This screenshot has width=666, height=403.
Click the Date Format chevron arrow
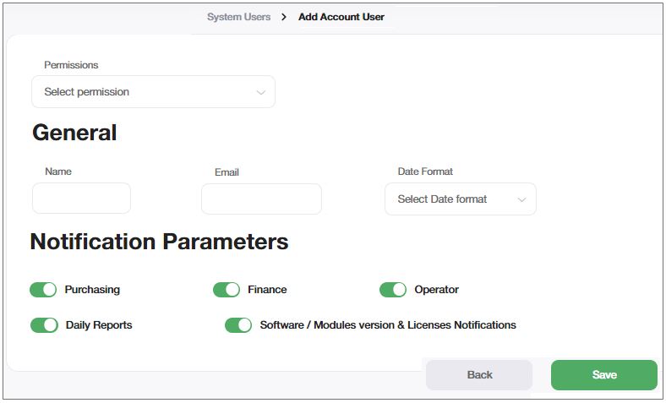click(x=521, y=200)
